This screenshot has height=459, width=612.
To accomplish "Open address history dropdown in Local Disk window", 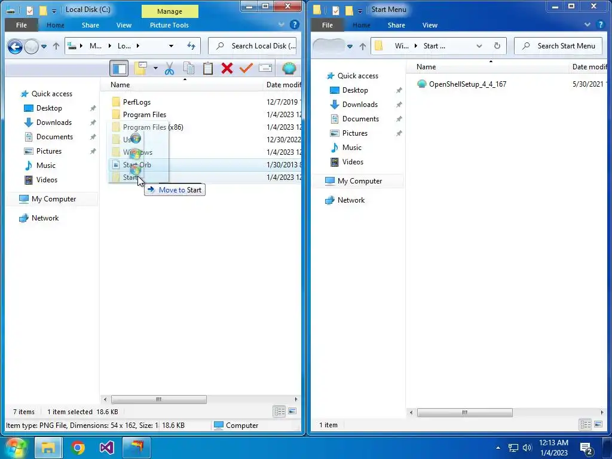I will (171, 46).
